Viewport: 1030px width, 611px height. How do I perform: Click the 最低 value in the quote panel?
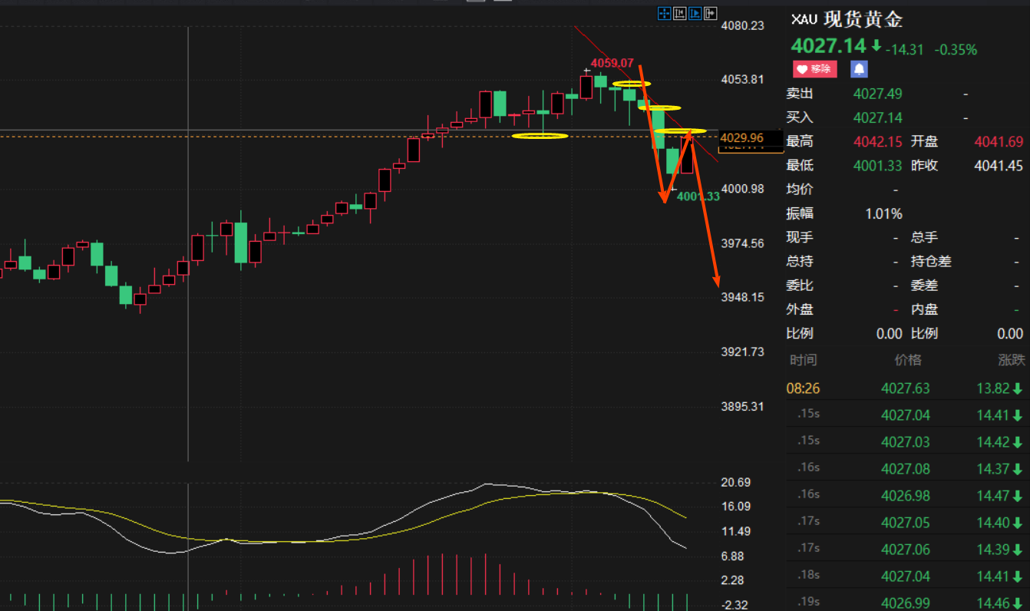[x=878, y=165]
